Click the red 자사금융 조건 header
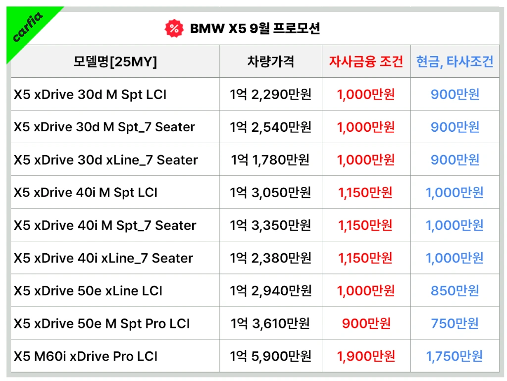Screen dimensions: 507x381 366,61
